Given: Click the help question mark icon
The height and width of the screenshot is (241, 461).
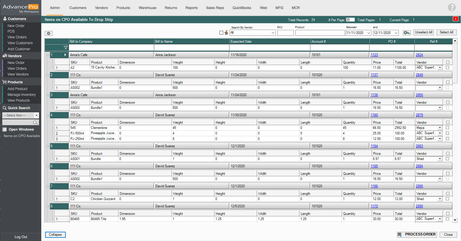Looking at the screenshot, I should point(451,8).
